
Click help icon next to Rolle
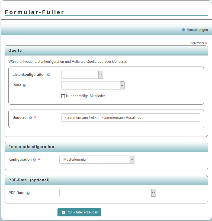(24, 85)
